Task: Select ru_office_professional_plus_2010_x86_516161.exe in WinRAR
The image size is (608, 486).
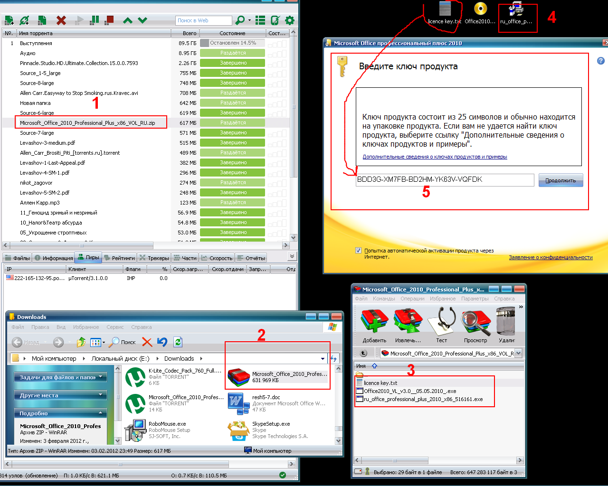Action: (419, 399)
